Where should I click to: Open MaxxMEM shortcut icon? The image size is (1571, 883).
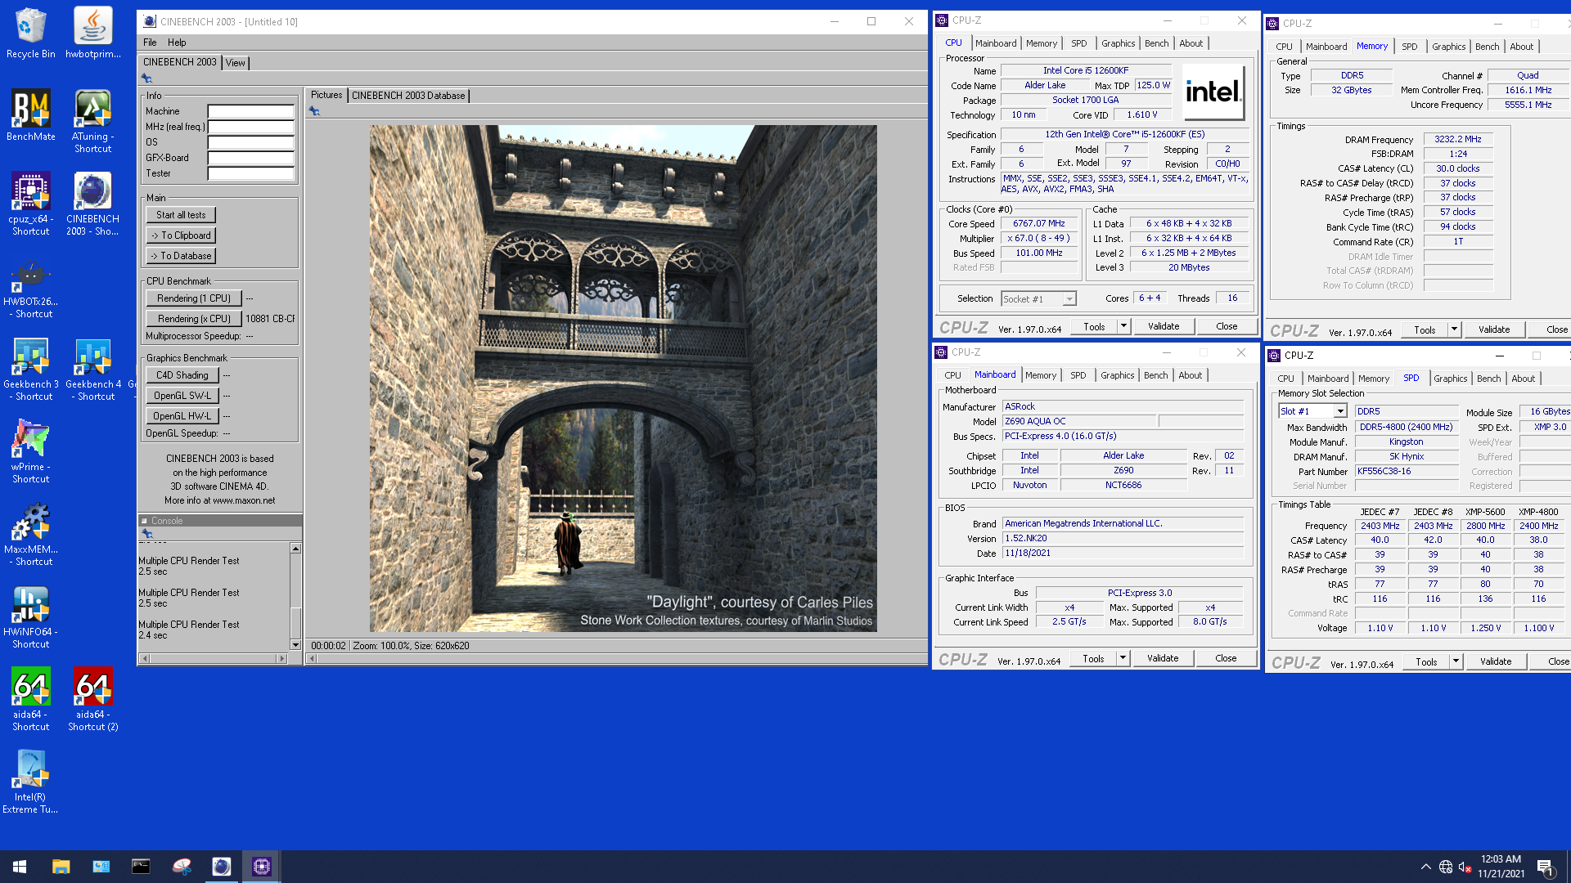[31, 534]
